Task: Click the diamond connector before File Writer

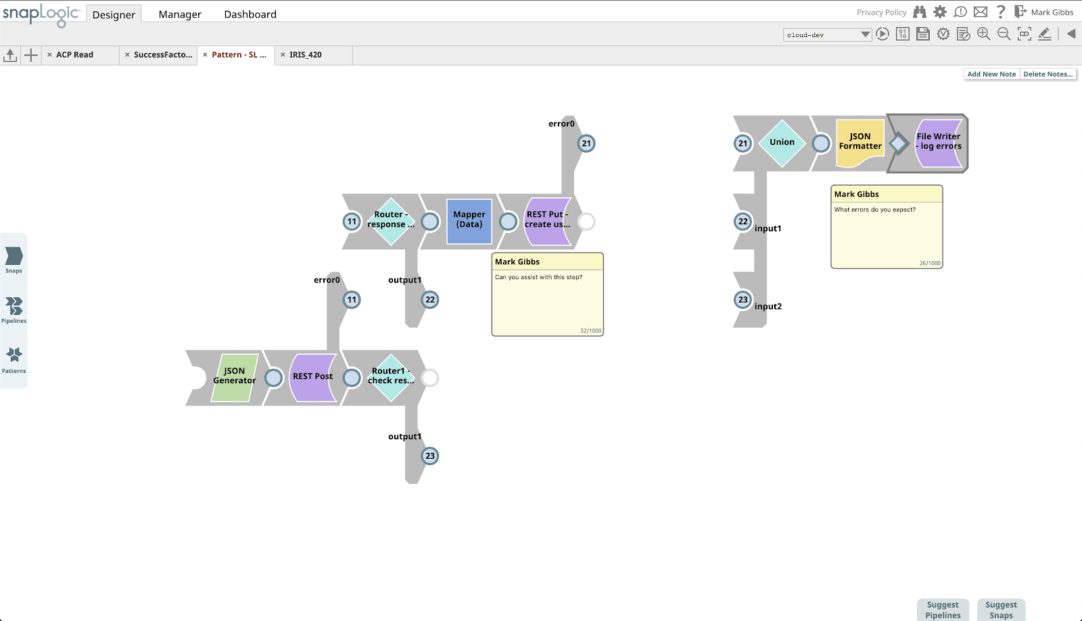Action: [x=899, y=143]
